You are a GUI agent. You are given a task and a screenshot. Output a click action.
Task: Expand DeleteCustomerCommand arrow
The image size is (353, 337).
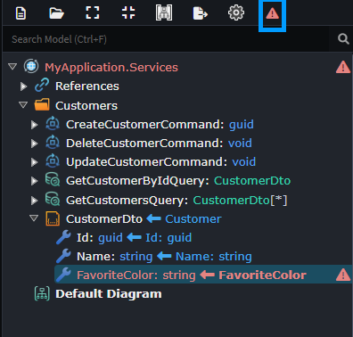[35, 144]
